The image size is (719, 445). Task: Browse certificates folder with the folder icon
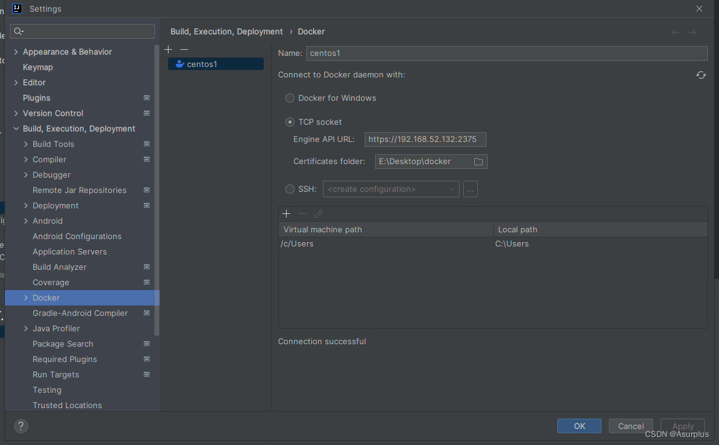[479, 161]
